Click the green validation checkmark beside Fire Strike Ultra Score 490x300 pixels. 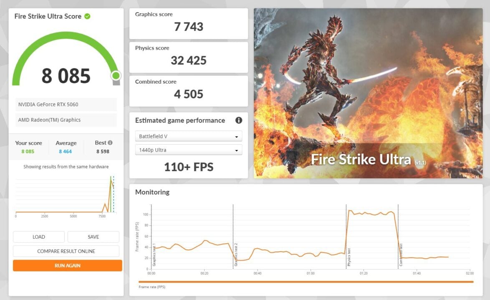tap(88, 16)
